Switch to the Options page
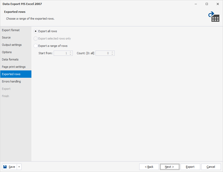 (x=16, y=52)
